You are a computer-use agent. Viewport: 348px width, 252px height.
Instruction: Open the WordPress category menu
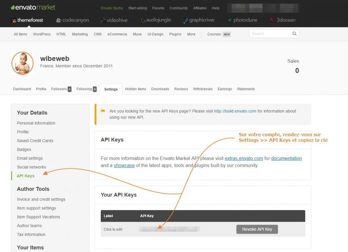(42, 34)
